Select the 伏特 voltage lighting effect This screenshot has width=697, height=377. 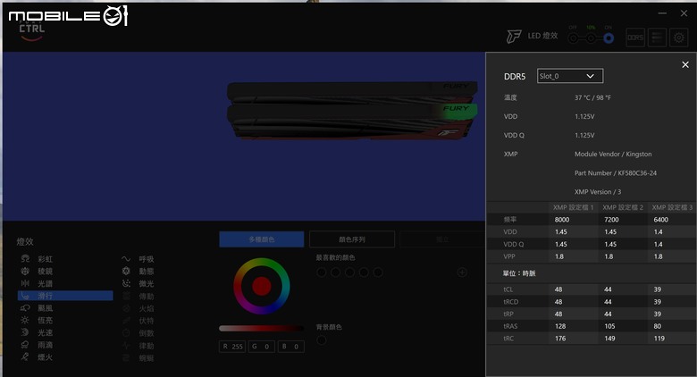coord(139,321)
